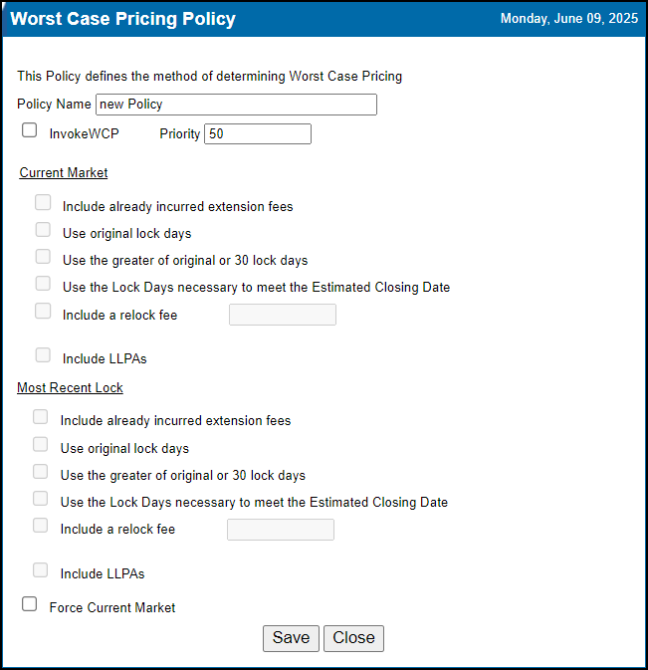648x670 pixels.
Task: Check Most Recent Lock Include a relock fee
Action: click(x=41, y=525)
